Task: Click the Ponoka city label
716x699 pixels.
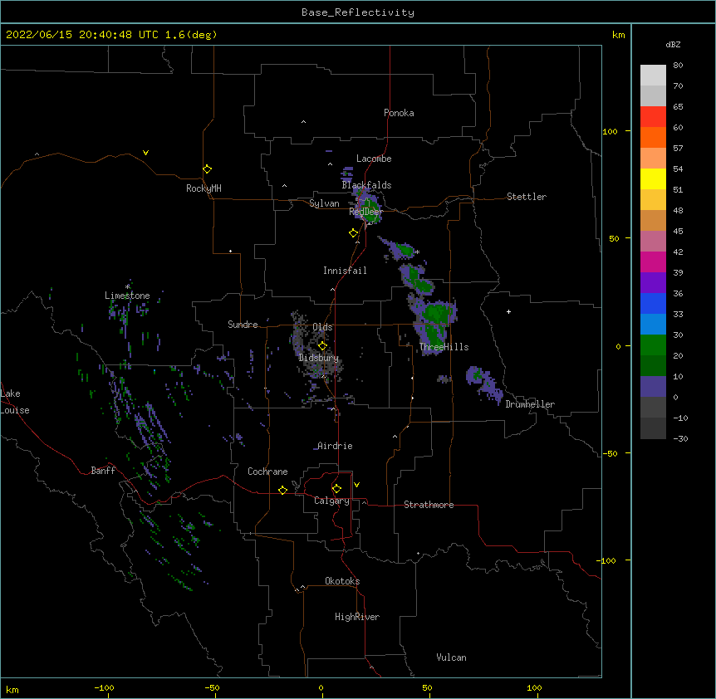Action: pyautogui.click(x=399, y=113)
